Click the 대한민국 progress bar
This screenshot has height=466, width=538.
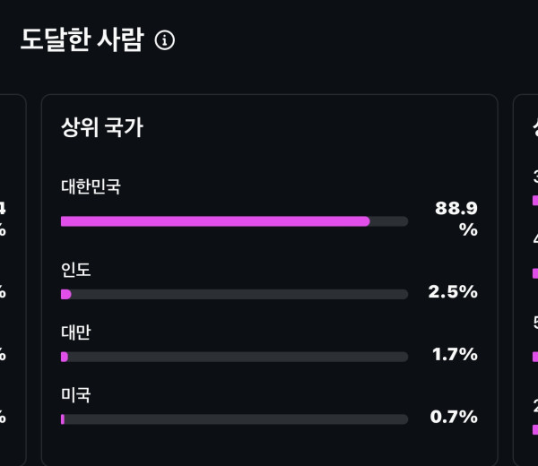(x=234, y=221)
